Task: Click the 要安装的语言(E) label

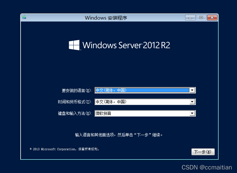Action: tap(77, 91)
